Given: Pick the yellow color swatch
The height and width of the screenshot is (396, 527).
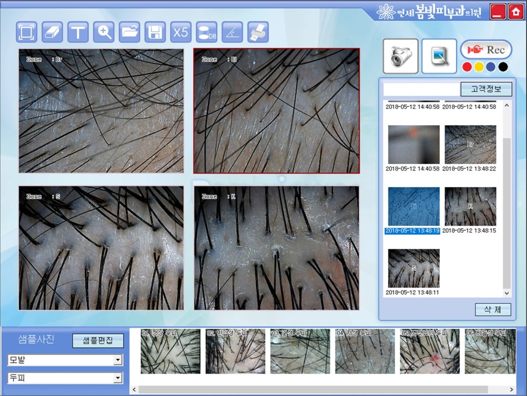Looking at the screenshot, I should coord(478,67).
